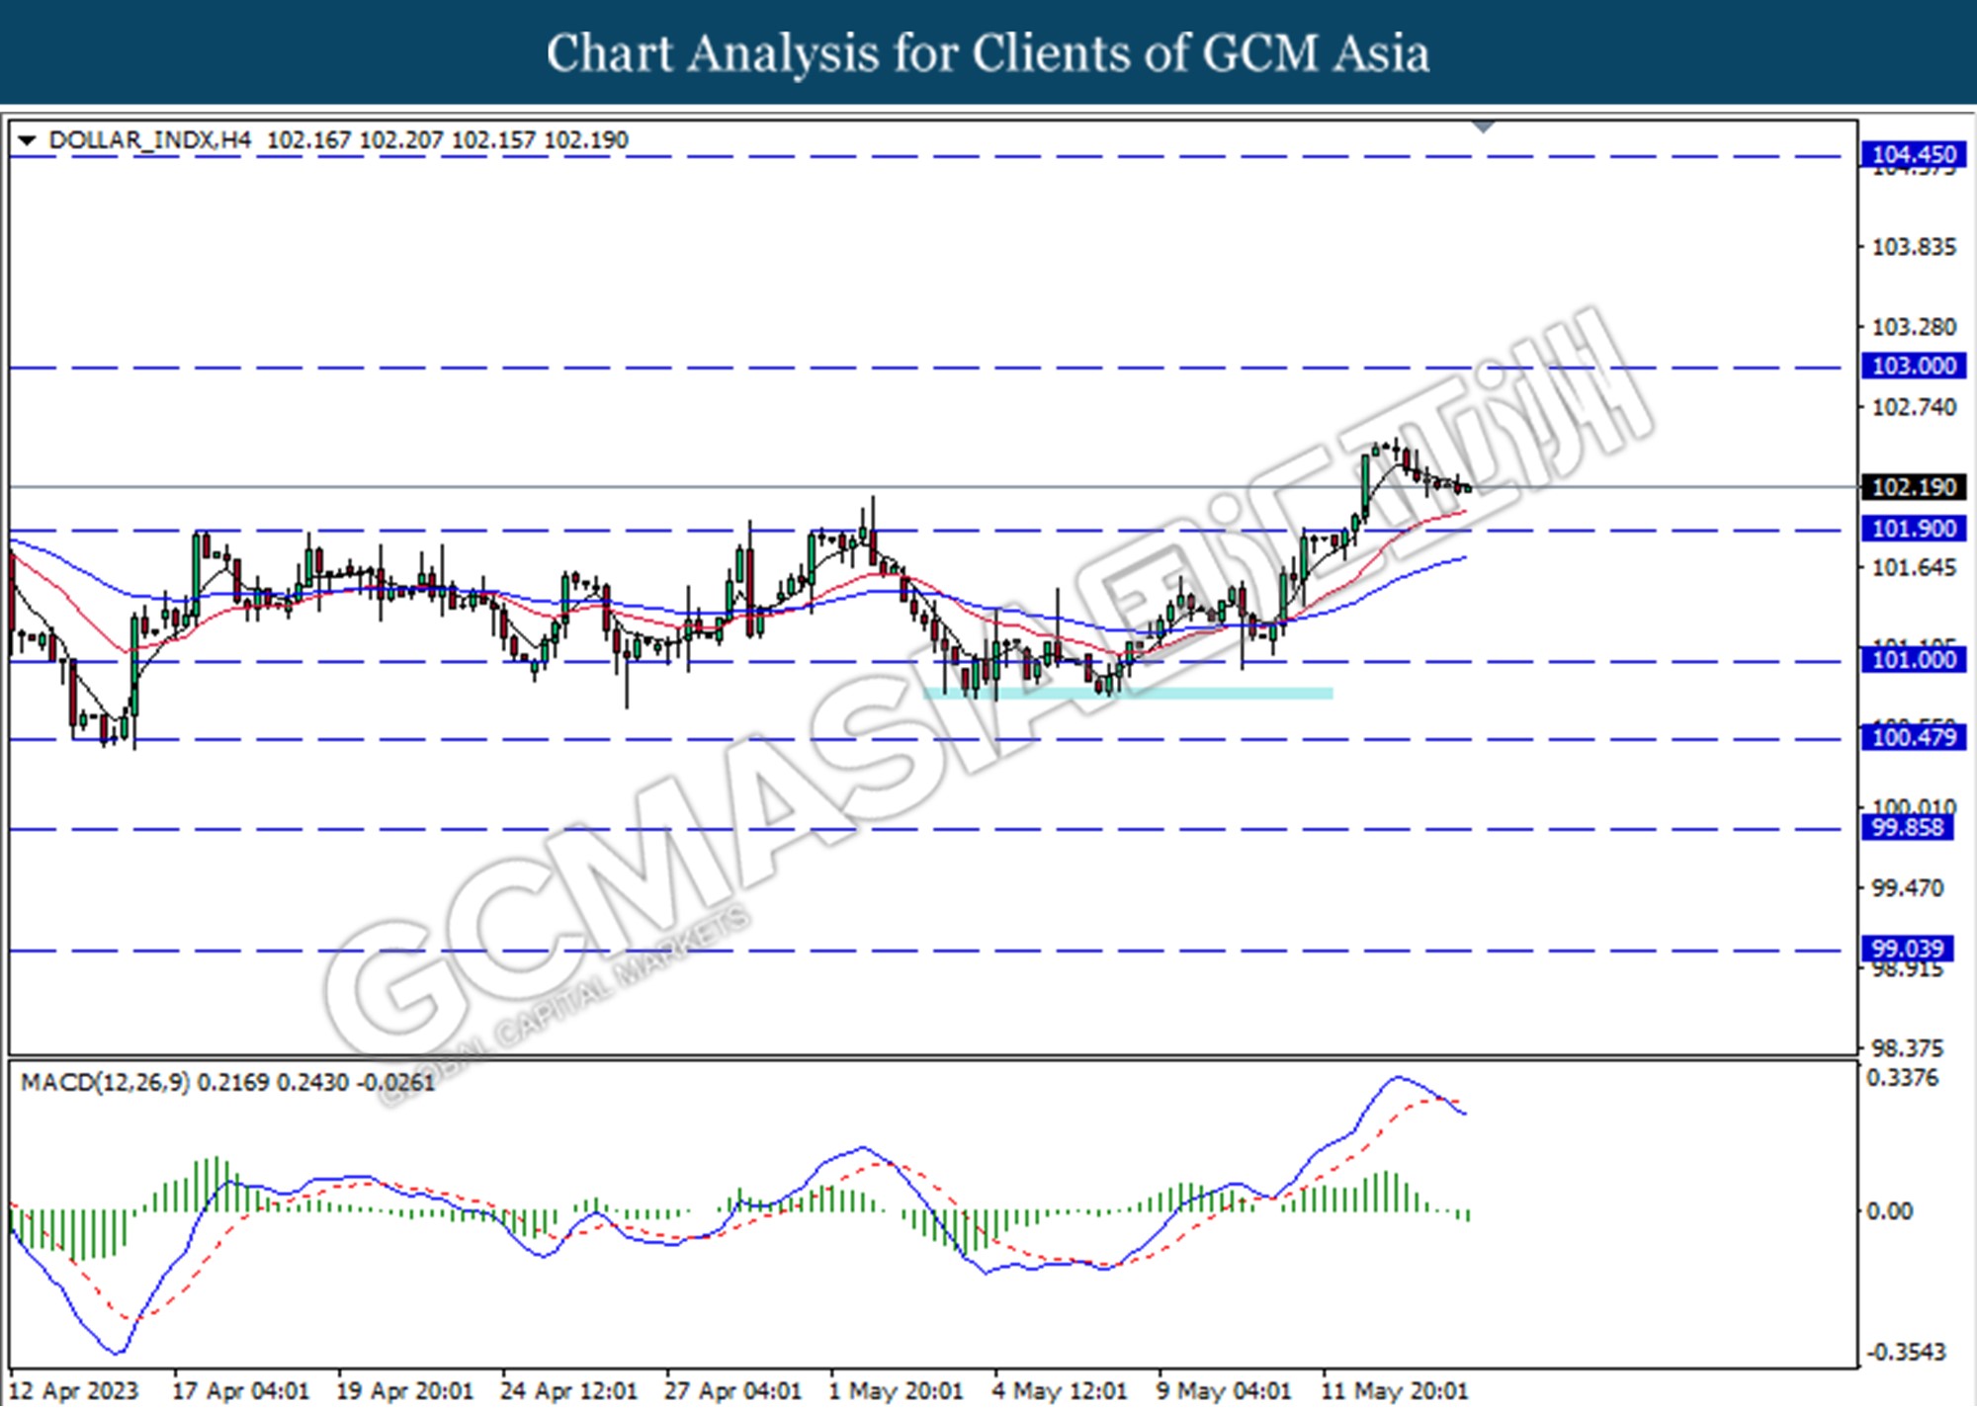1977x1411 pixels.
Task: Select the 99.039 price level label
Action: coord(1908,950)
